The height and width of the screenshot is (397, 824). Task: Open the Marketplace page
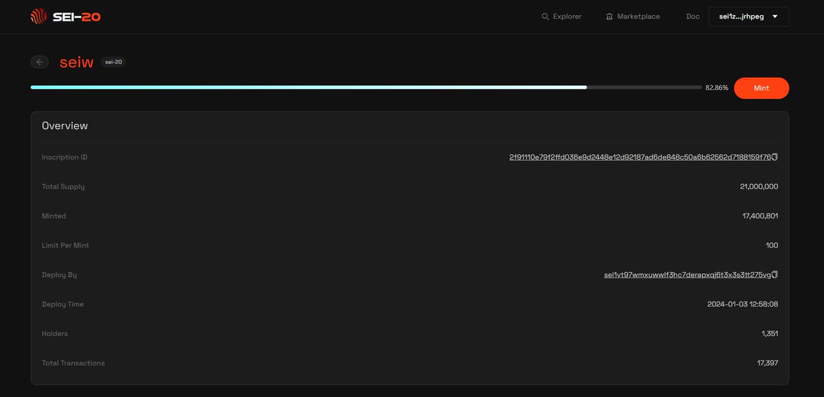[x=632, y=16]
